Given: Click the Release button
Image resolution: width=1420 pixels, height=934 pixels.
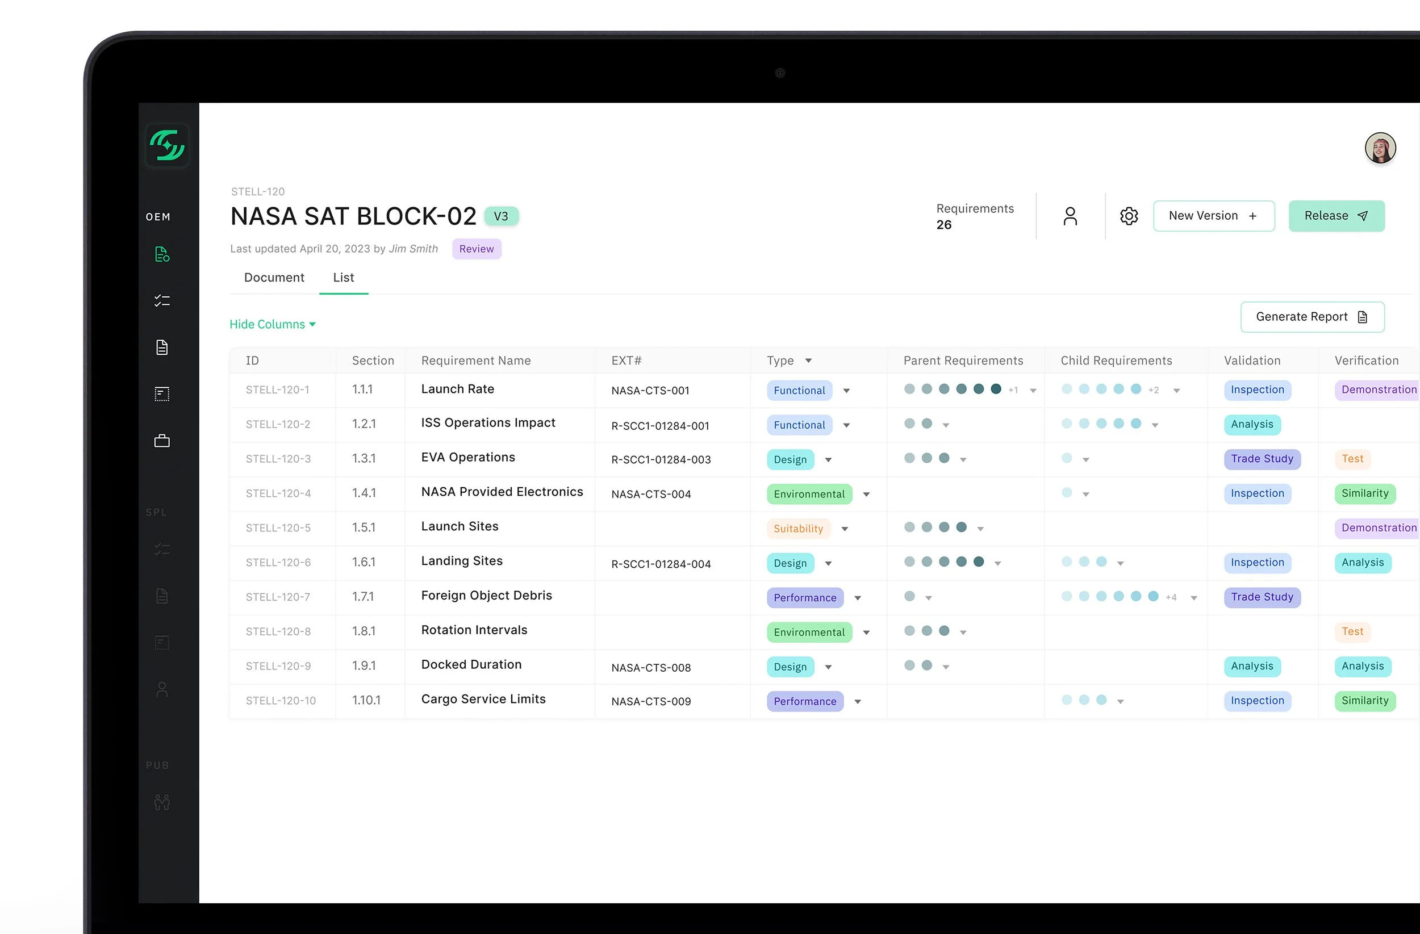Looking at the screenshot, I should [x=1336, y=216].
